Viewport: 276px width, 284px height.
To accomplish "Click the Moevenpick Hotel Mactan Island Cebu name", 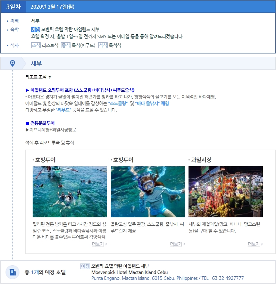I will click(129, 272).
